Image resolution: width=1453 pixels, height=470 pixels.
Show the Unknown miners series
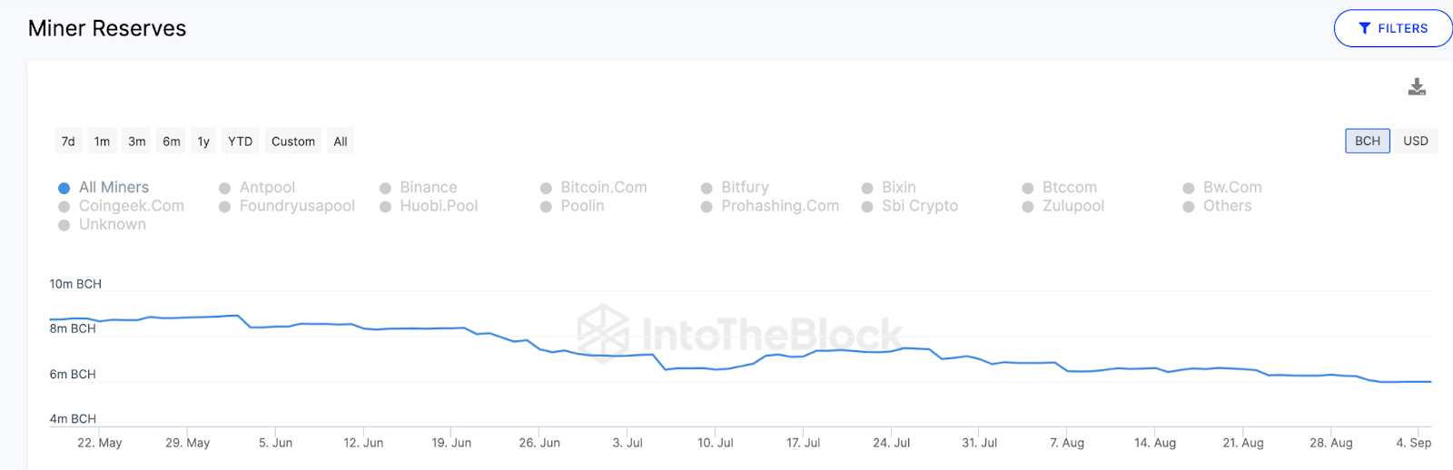[64, 225]
